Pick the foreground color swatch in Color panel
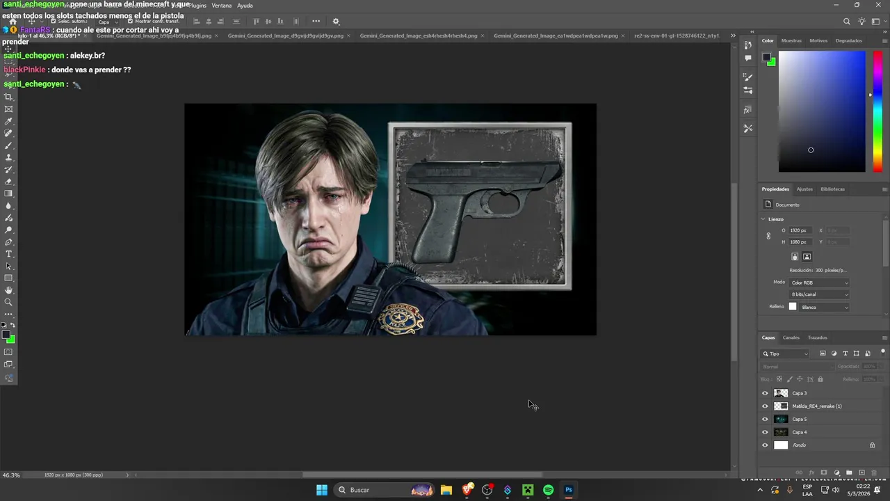This screenshot has width=890, height=501. coord(766,57)
